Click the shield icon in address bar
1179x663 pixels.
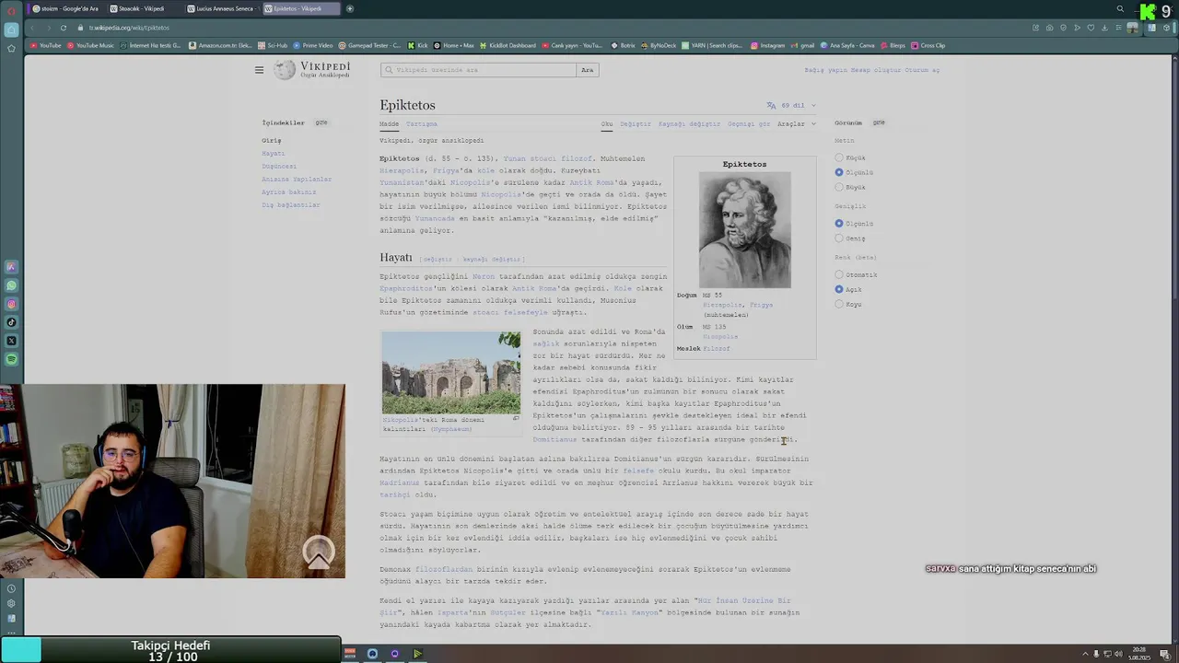(1063, 28)
